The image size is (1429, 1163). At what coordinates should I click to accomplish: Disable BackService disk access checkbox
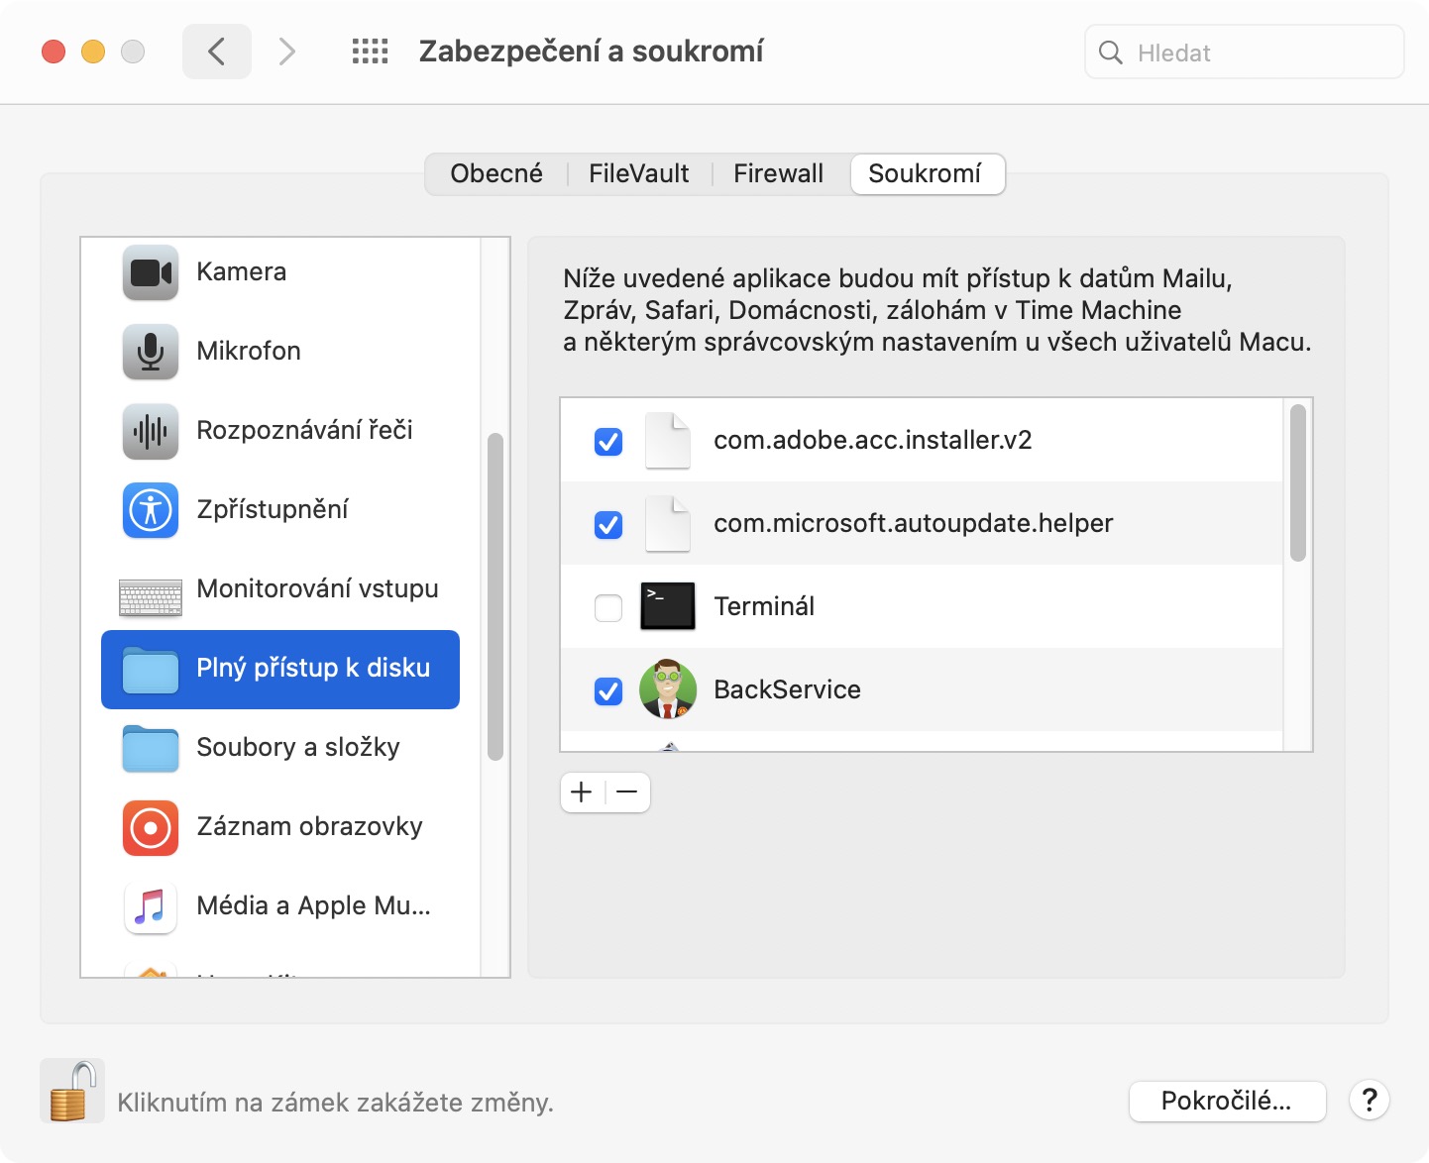(x=608, y=690)
